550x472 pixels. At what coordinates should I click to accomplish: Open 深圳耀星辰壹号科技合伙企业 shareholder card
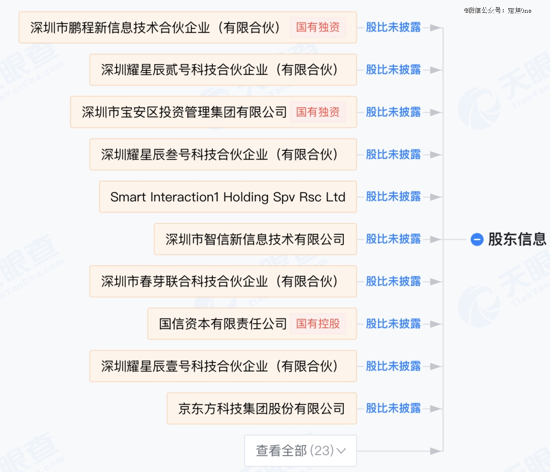(x=223, y=366)
